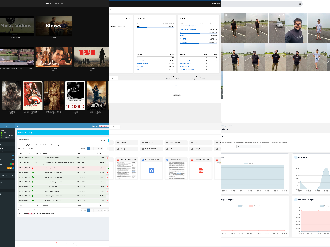Expand the second collapsible Pi-hole sidebar group chevron
This screenshot has height=247, width=330.
[13, 182]
